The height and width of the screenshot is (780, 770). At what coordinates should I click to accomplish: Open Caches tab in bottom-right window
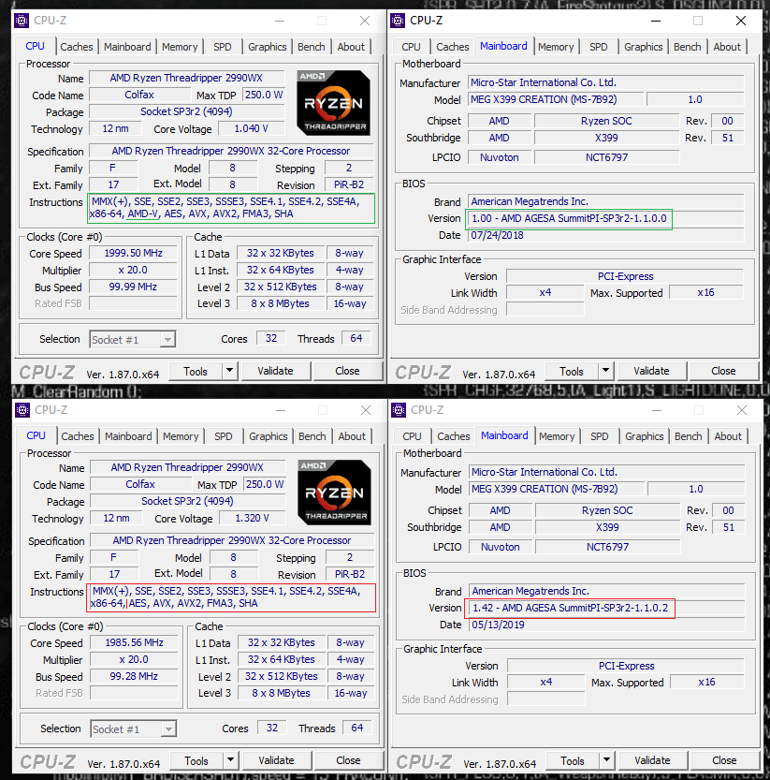454,436
